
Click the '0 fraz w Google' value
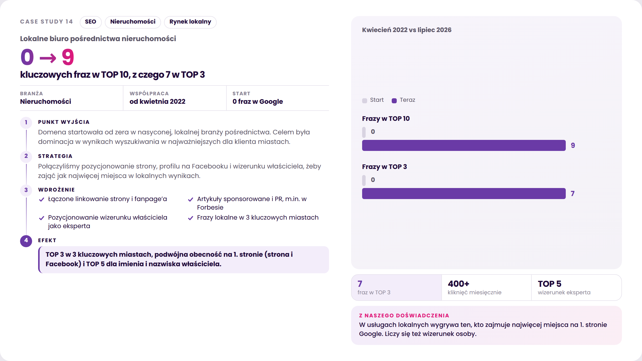click(258, 102)
